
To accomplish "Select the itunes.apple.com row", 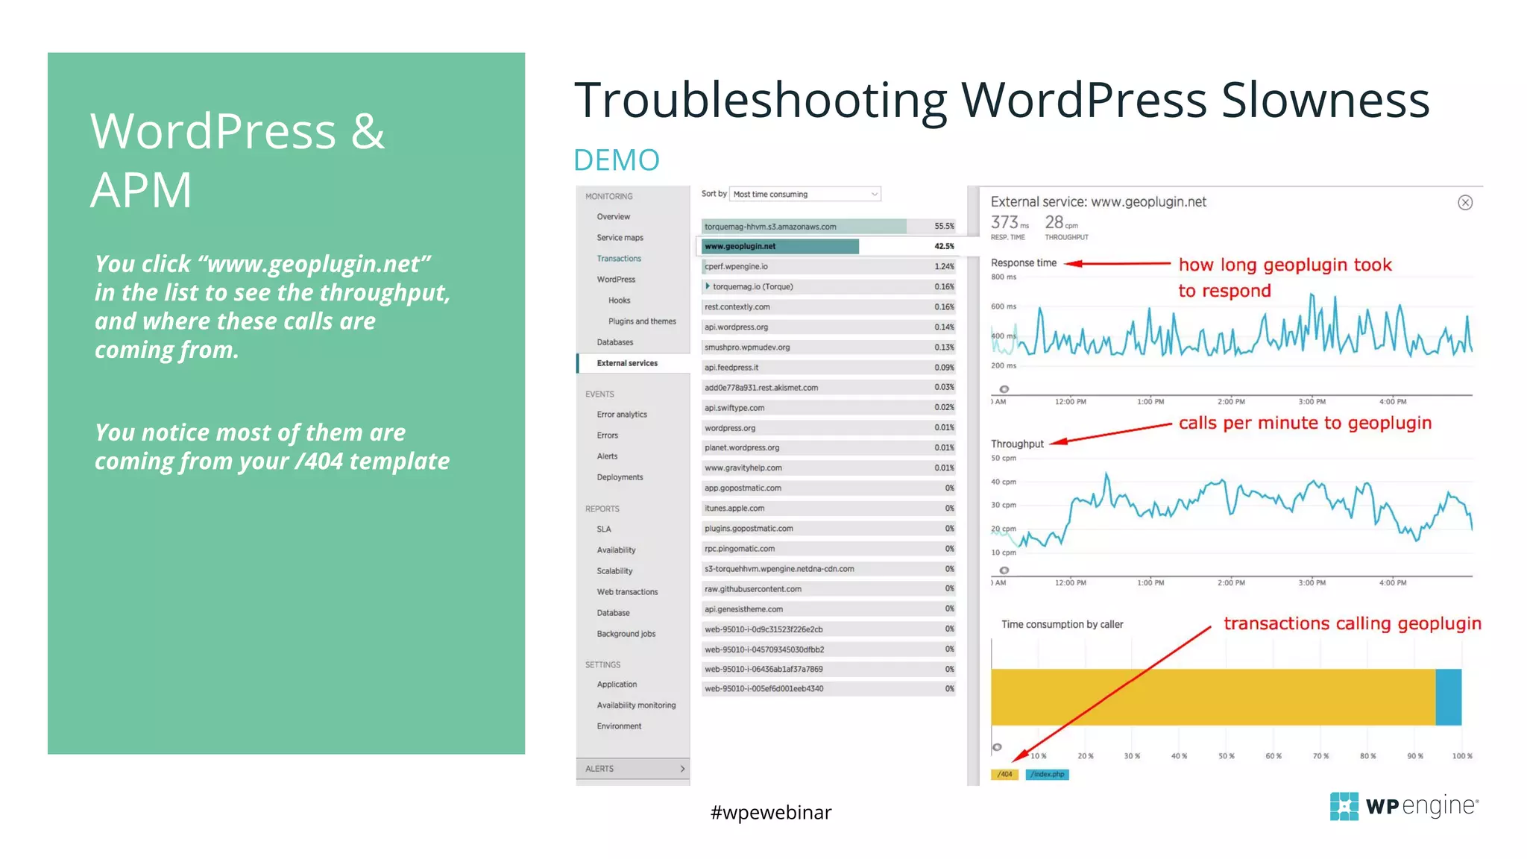I will (x=828, y=508).
